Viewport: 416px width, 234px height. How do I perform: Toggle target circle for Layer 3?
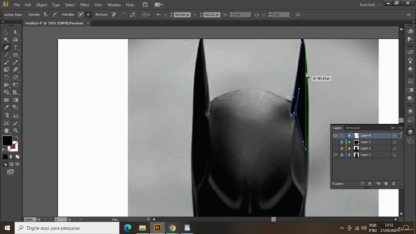[395, 142]
